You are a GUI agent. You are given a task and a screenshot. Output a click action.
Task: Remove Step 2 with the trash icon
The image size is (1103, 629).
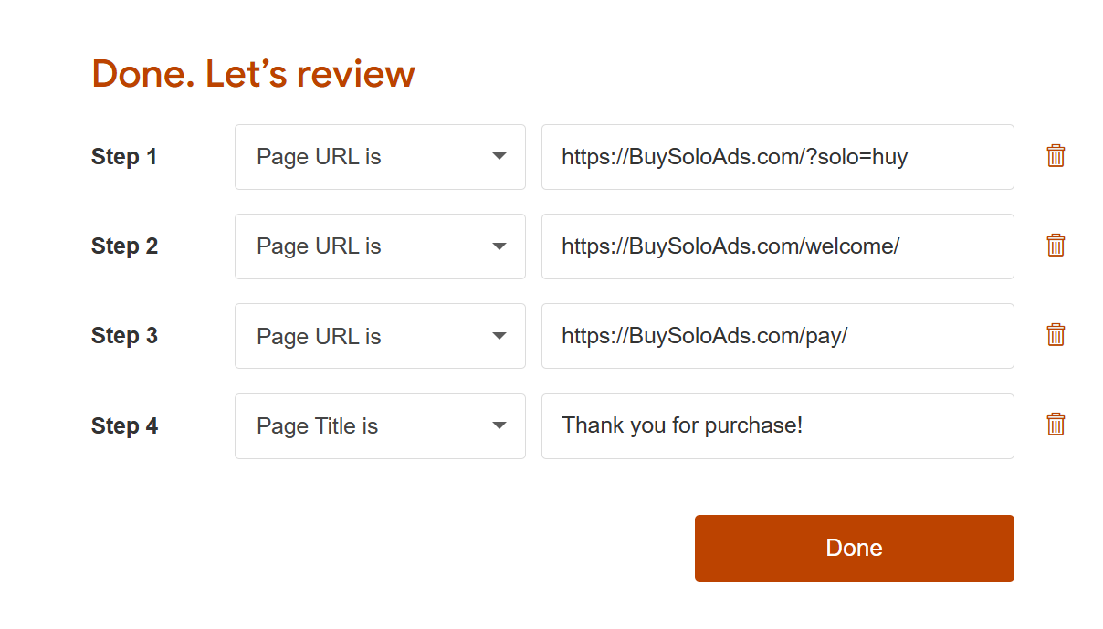(1056, 246)
